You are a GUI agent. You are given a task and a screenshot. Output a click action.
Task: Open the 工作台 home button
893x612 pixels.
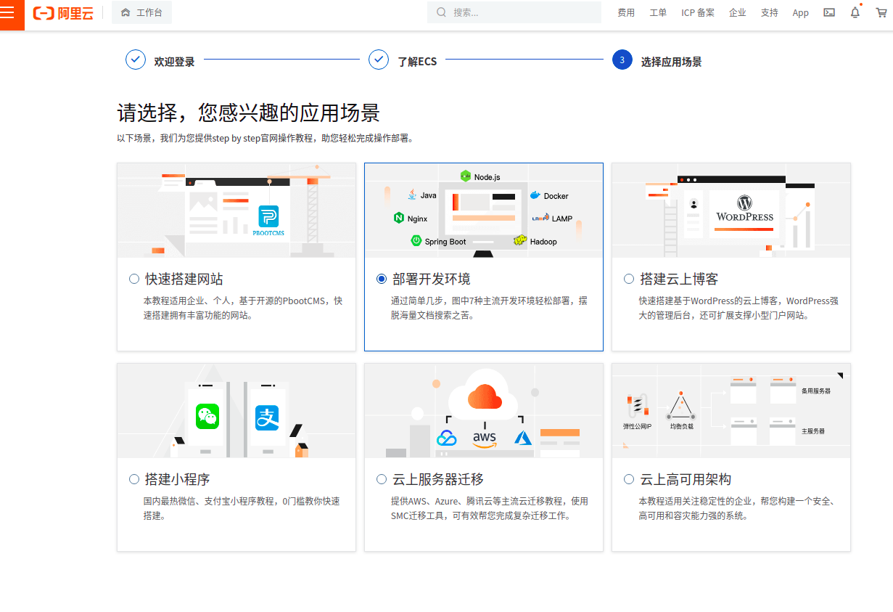[141, 12]
